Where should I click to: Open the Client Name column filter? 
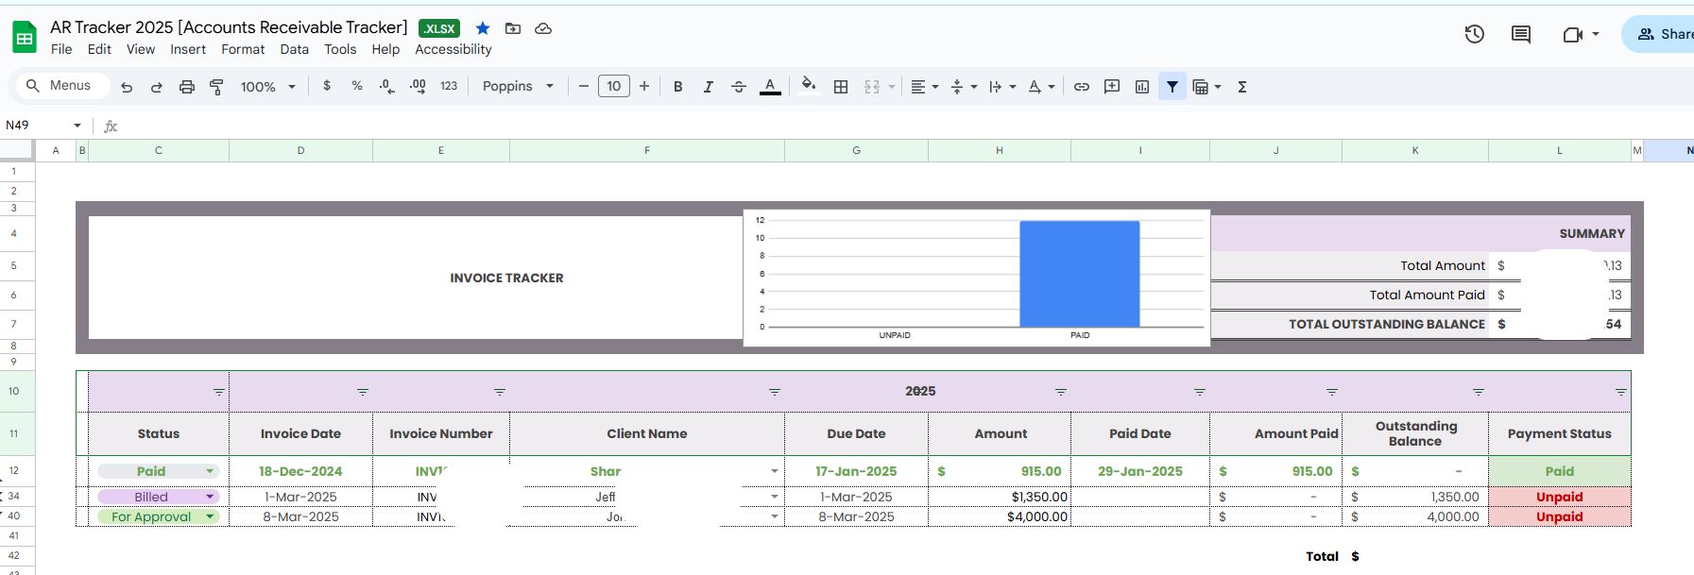point(775,392)
